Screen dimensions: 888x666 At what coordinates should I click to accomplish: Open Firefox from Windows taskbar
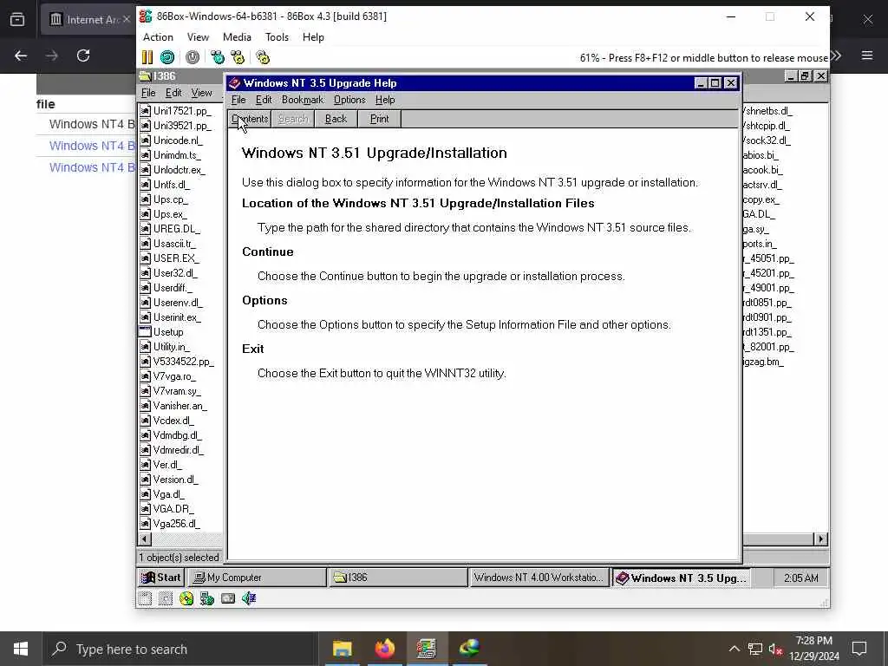(384, 649)
